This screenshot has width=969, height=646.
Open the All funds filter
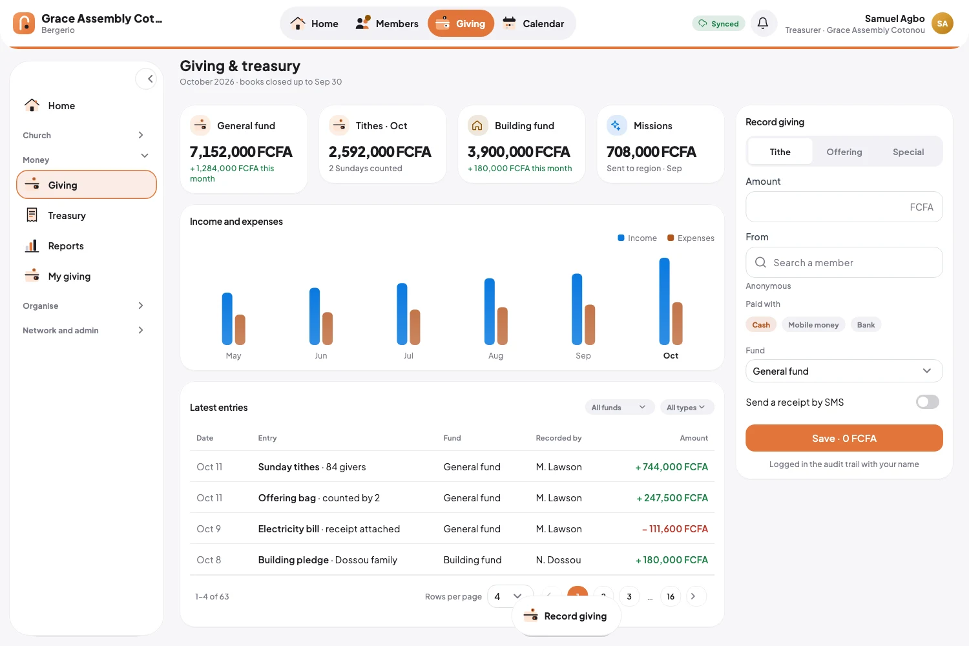[x=618, y=407]
